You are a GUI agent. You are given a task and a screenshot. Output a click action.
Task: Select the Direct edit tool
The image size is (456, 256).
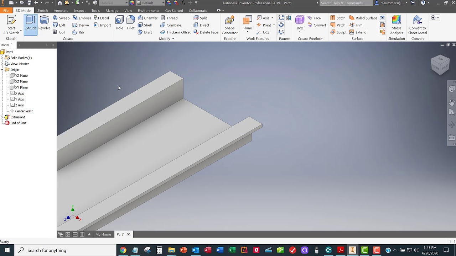pos(201,25)
